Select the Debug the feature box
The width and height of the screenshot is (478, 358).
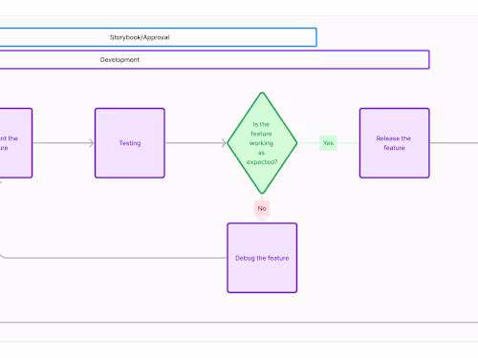click(262, 258)
